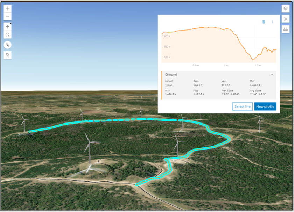294x212 pixels.
Task: Click the 1 mi mark on chart
Action: pos(226,65)
